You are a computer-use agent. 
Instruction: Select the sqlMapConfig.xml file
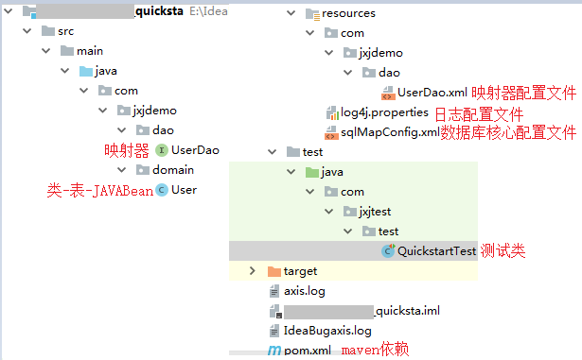tap(390, 132)
